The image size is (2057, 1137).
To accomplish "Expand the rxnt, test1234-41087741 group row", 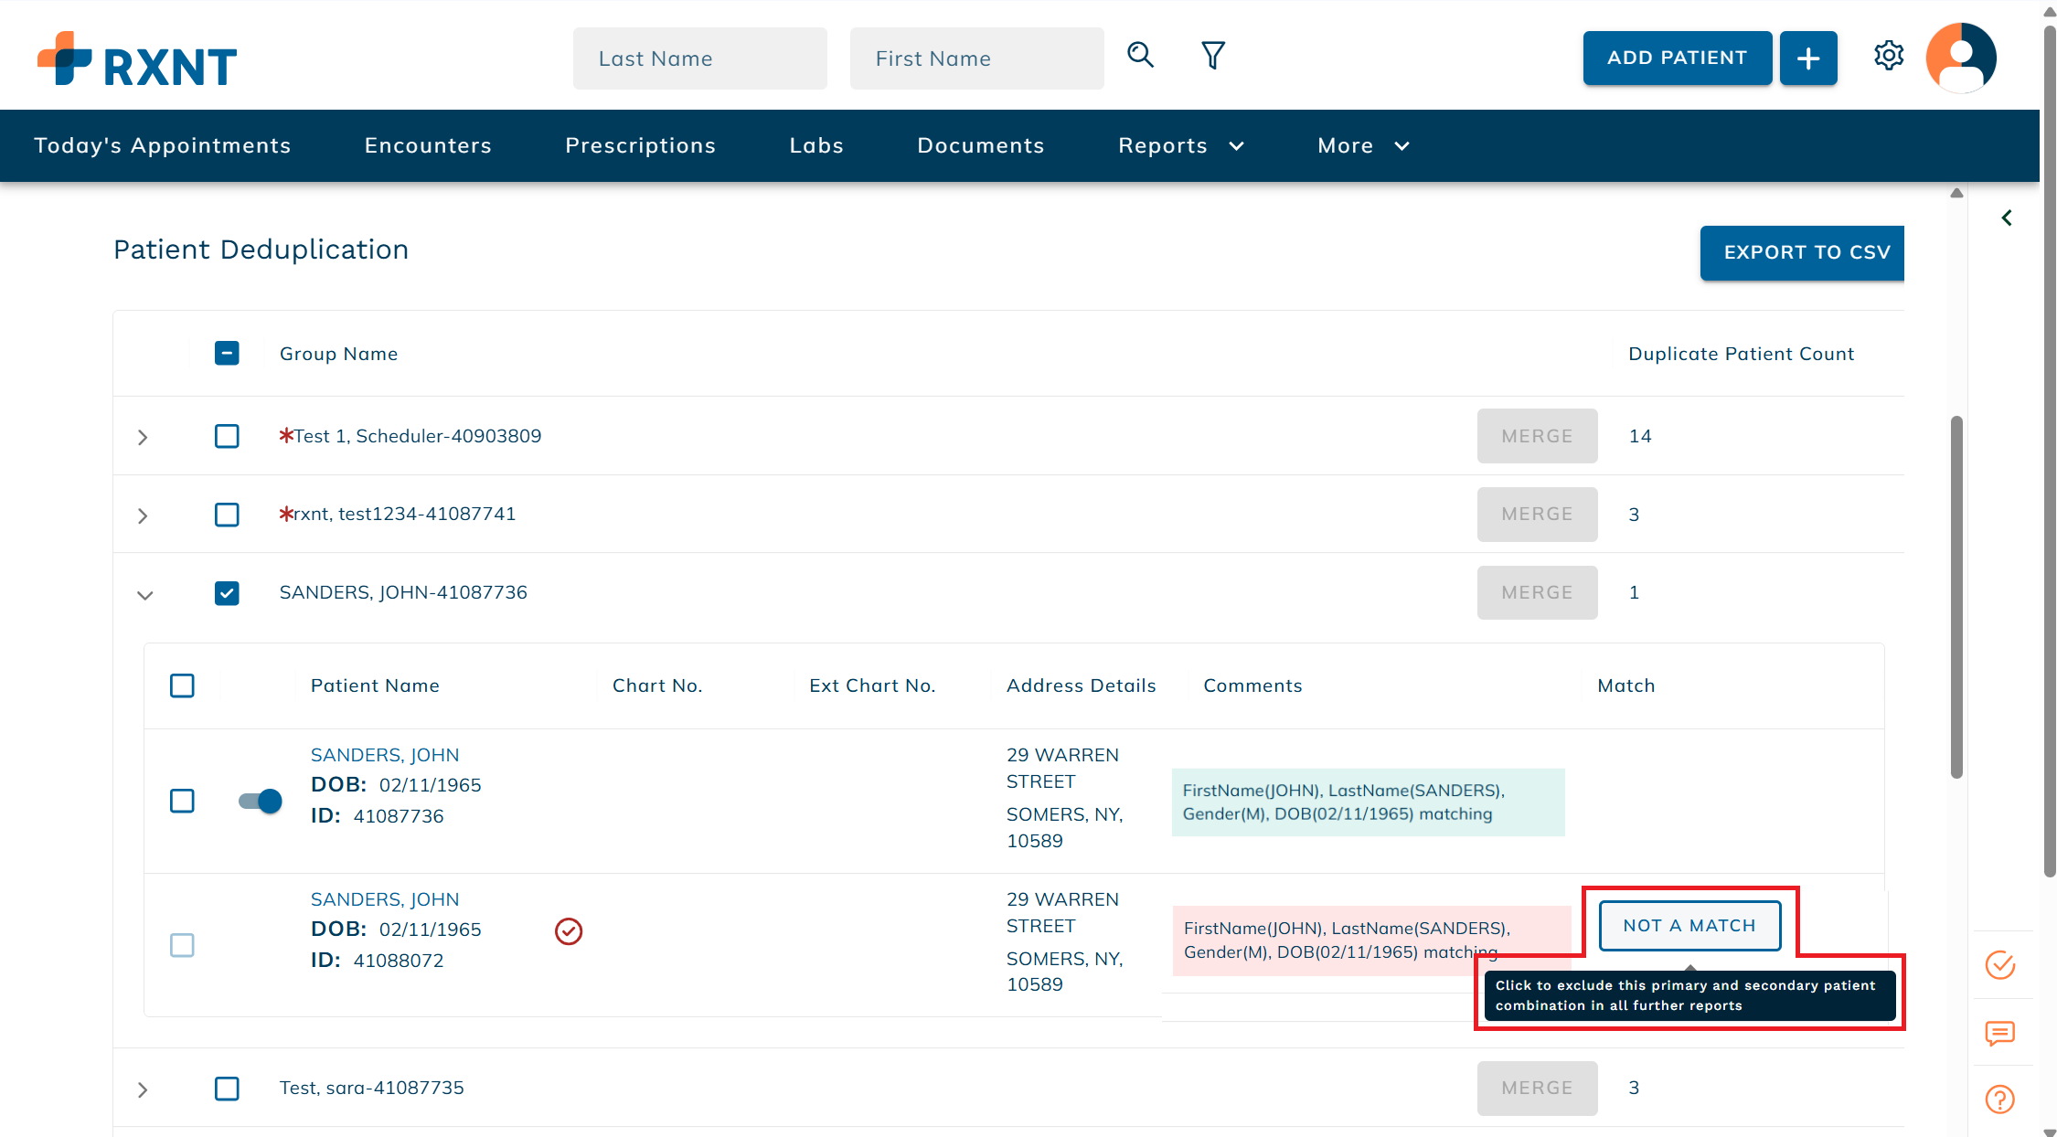I will click(x=143, y=515).
